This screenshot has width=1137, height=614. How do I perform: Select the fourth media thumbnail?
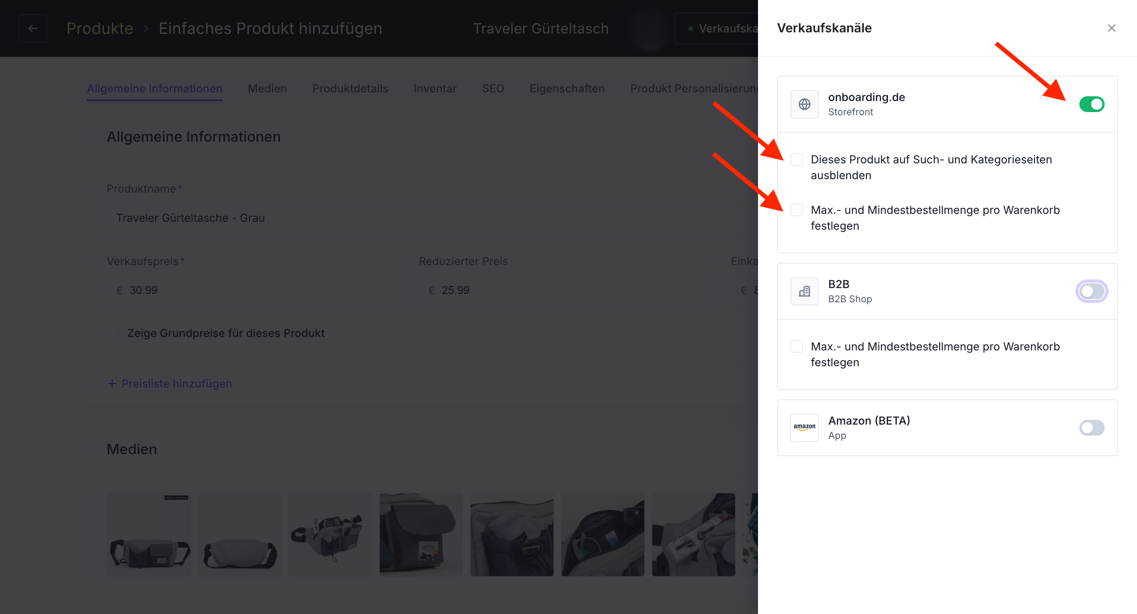point(422,535)
